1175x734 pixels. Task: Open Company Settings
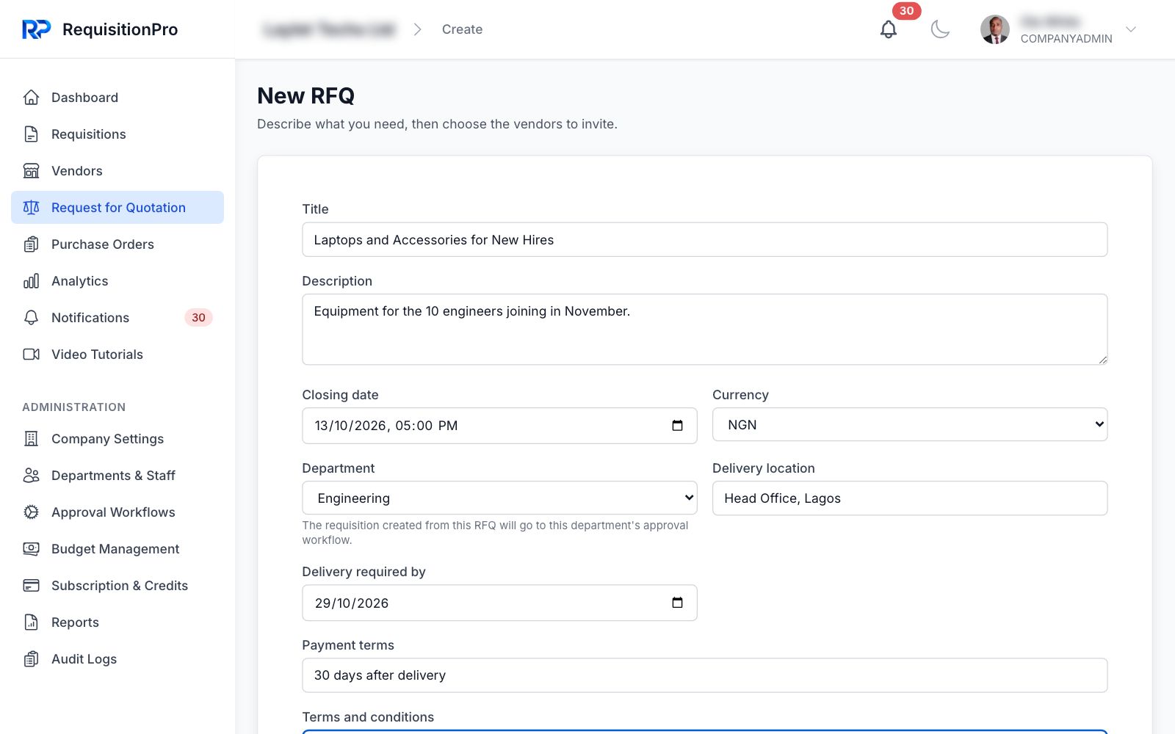click(117, 439)
